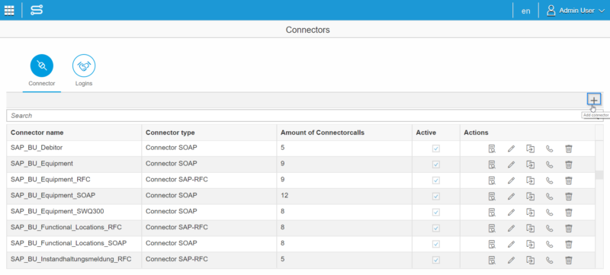Open details view for SAP_BU_Debitor
The height and width of the screenshot is (275, 610).
click(x=492, y=149)
